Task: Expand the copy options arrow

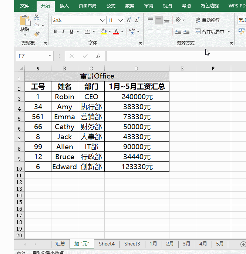Action: (43, 26)
